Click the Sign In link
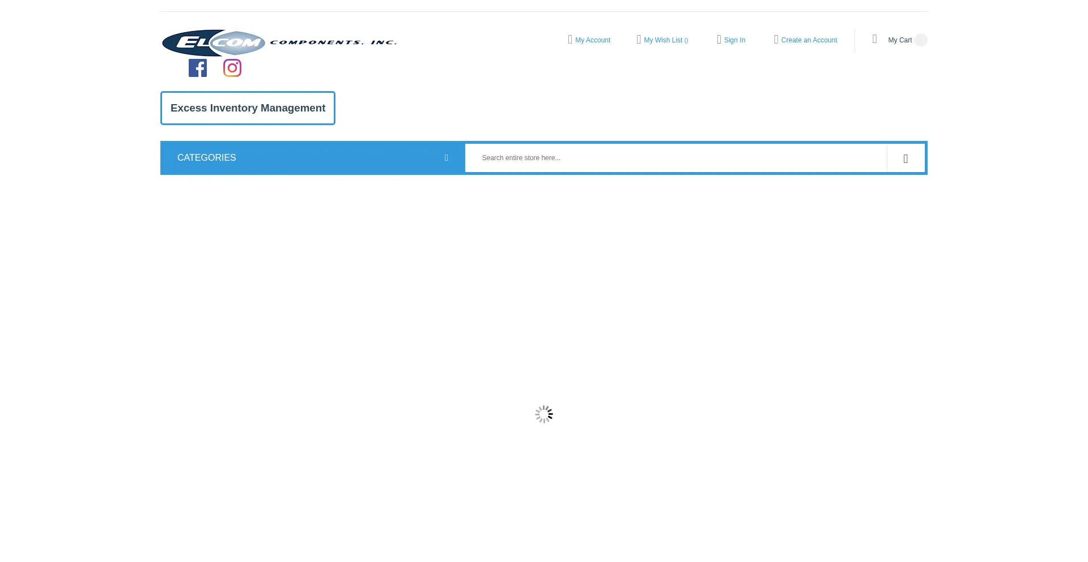1088x562 pixels. tap(734, 40)
